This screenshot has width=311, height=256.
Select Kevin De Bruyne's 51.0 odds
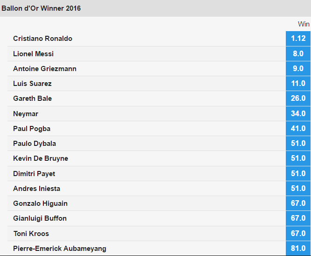click(298, 158)
